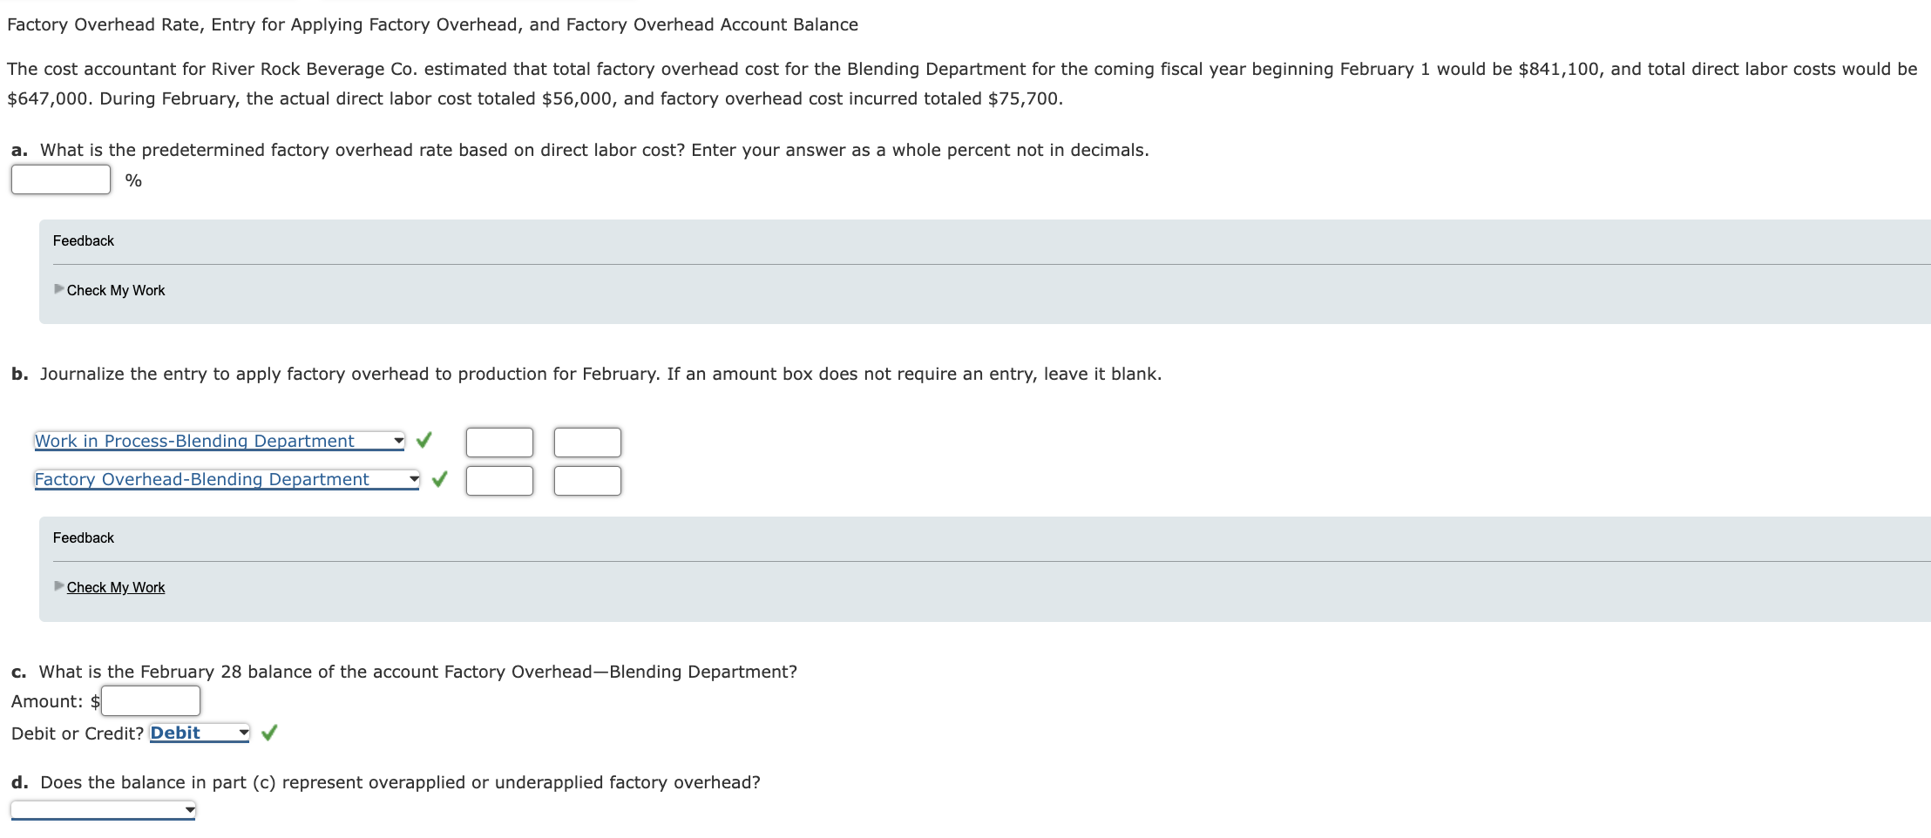Click the triangle beside the second Check My Work
This screenshot has height=838, width=1931.
pyautogui.click(x=58, y=586)
